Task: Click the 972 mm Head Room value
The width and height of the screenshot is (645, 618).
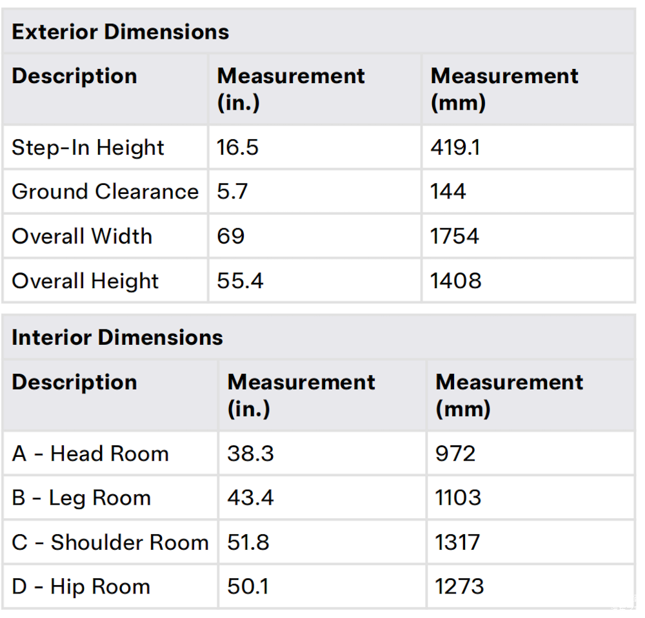Action: pyautogui.click(x=455, y=454)
